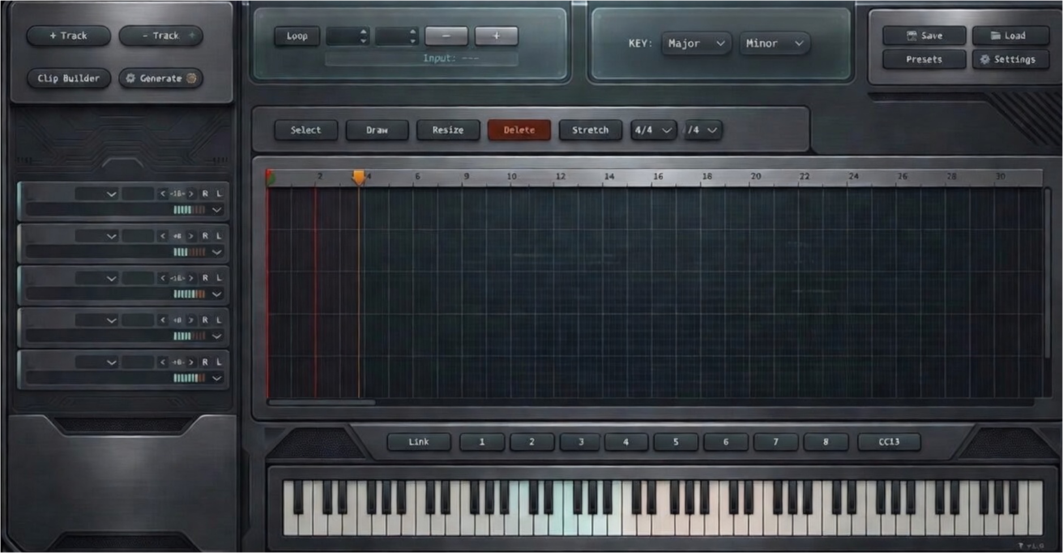Screen dimensions: 1063x553
Task: Expand the 4/4 time signature dropdown
Action: click(653, 130)
